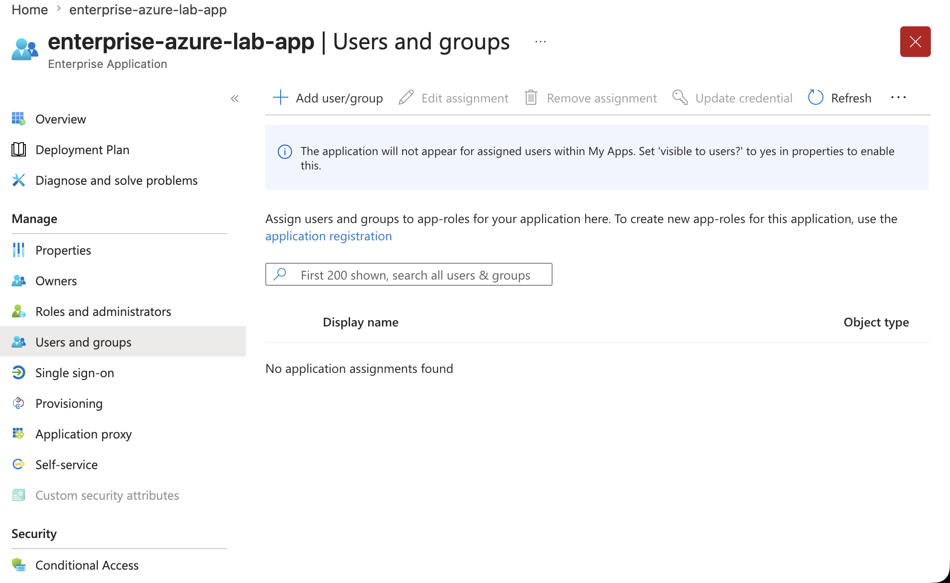Click the enterprise application header icon
Image resolution: width=950 pixels, height=583 pixels.
(x=24, y=49)
